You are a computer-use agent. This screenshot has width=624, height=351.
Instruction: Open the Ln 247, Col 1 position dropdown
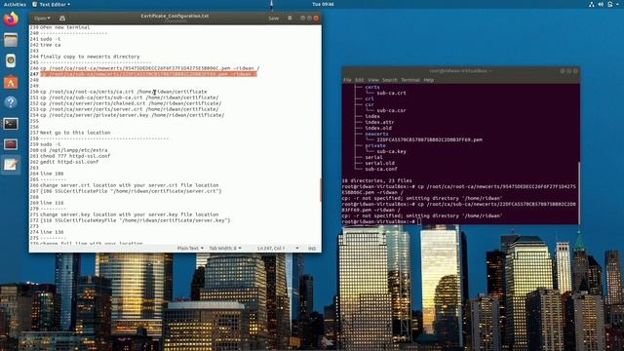278,248
